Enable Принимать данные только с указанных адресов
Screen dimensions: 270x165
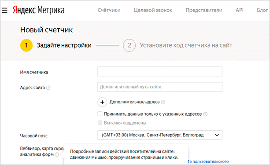100,114
